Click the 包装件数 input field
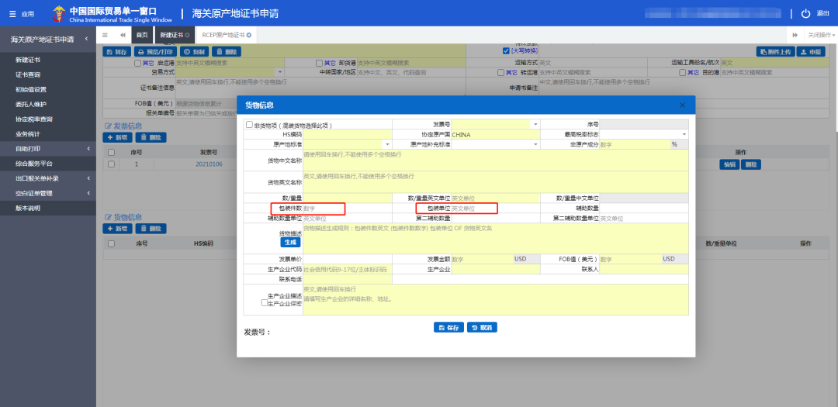Image resolution: width=838 pixels, height=407 pixels. point(323,209)
